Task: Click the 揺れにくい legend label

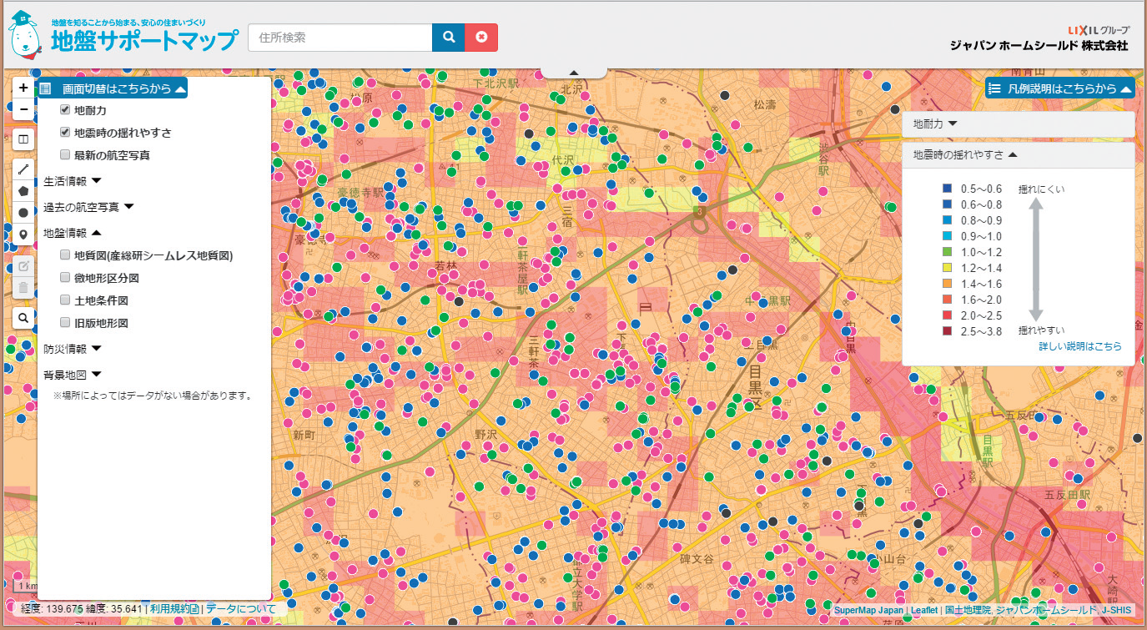Action: [x=1041, y=189]
